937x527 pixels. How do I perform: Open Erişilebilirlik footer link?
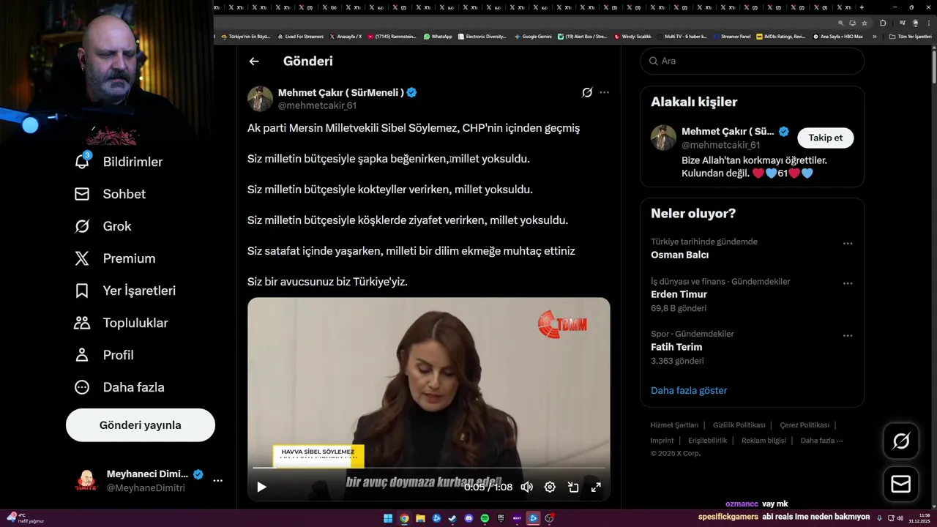click(707, 441)
